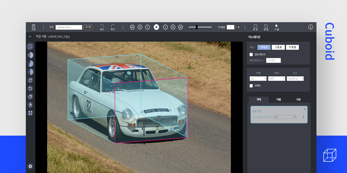Viewport: 347px width, 173px height.
Task: Click the reset button beside search field
Action: point(88,27)
